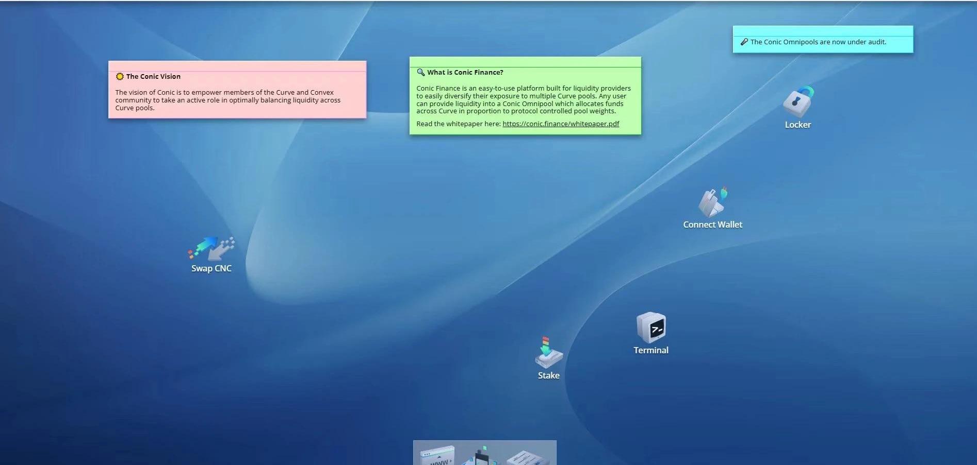
Task: Click the magnifier icon on green note
Action: [421, 72]
